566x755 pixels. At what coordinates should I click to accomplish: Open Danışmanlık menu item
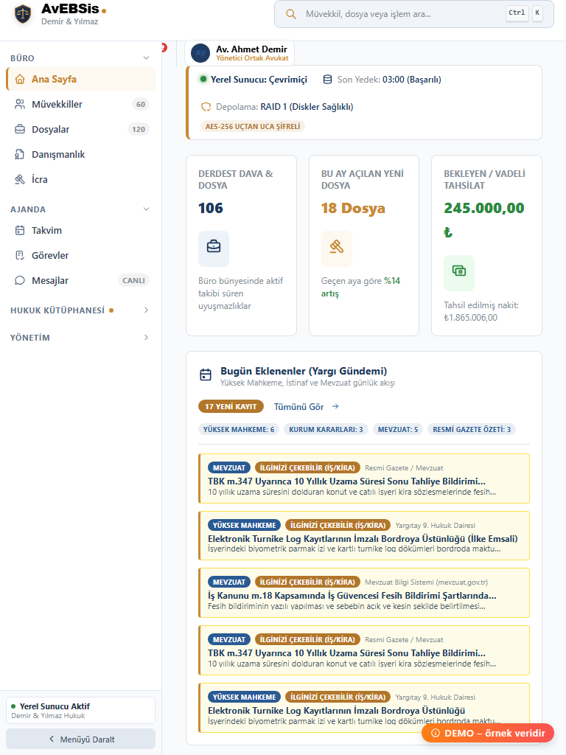80,154
